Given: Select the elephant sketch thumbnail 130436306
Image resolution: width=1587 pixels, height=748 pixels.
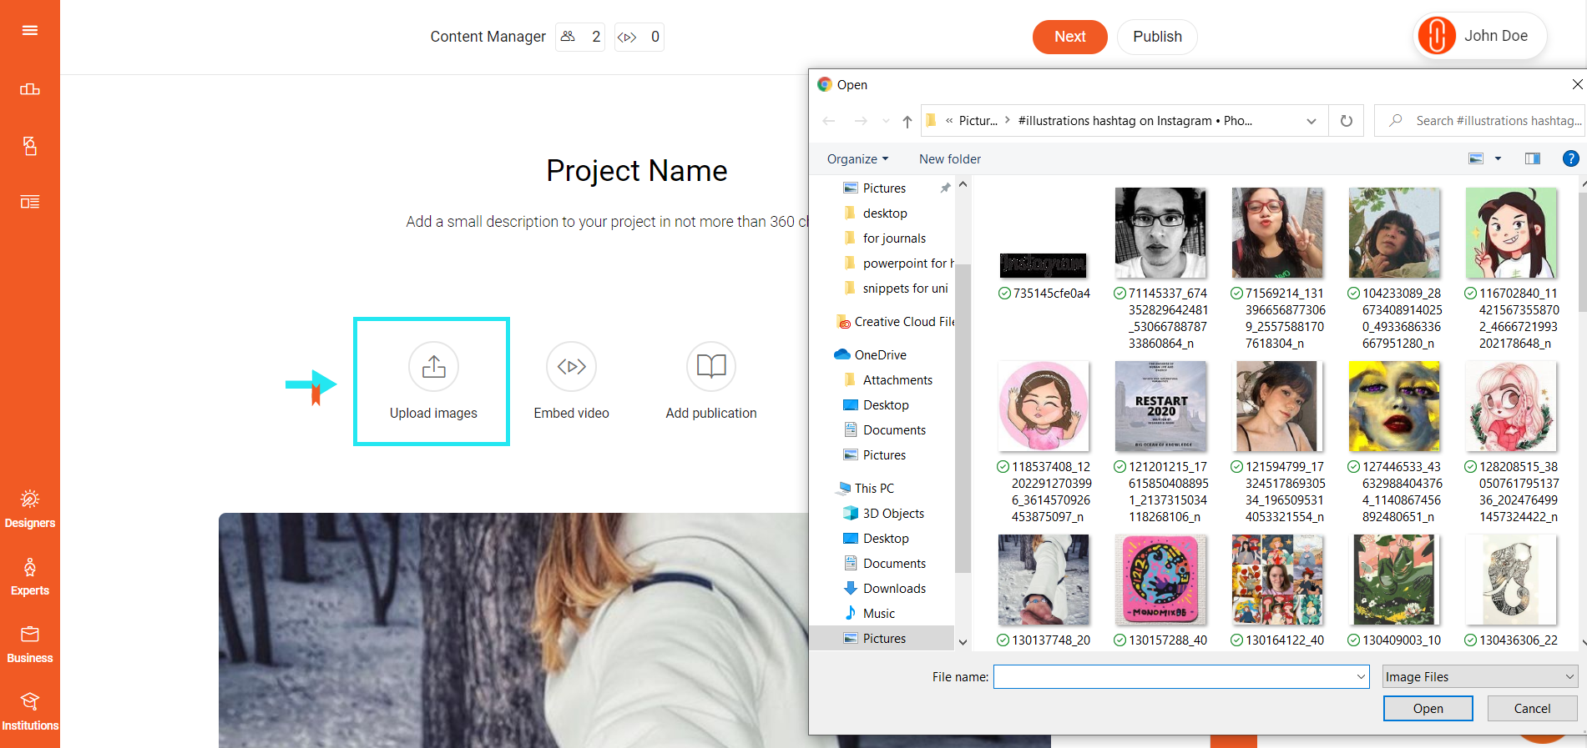Looking at the screenshot, I should click(1511, 580).
